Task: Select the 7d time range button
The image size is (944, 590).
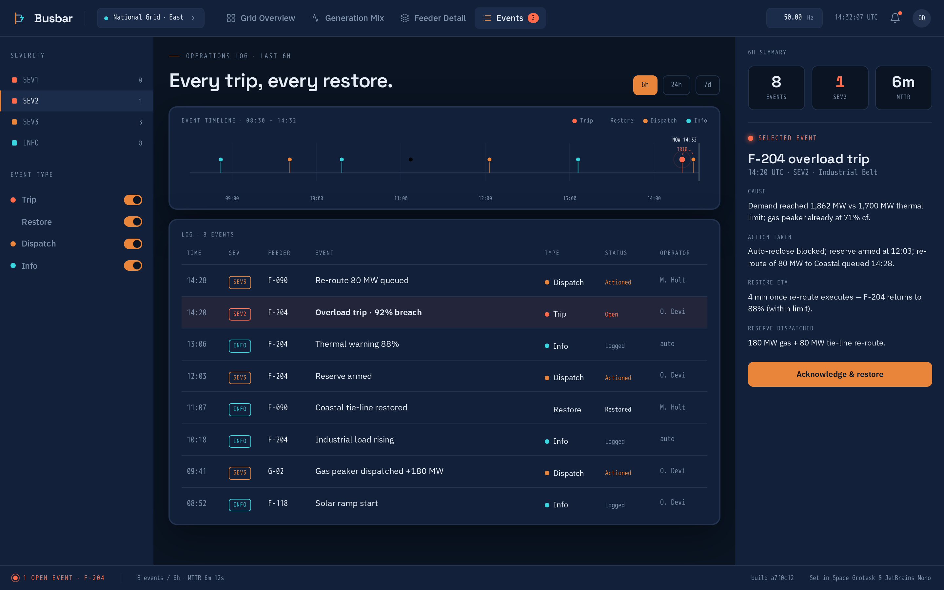Action: [x=708, y=85]
